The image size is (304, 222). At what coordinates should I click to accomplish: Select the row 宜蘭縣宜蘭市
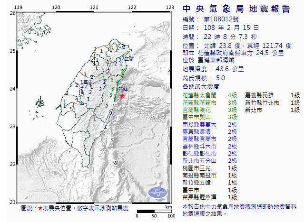coord(210,139)
